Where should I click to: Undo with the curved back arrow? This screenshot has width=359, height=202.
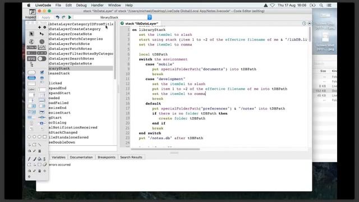57,17
